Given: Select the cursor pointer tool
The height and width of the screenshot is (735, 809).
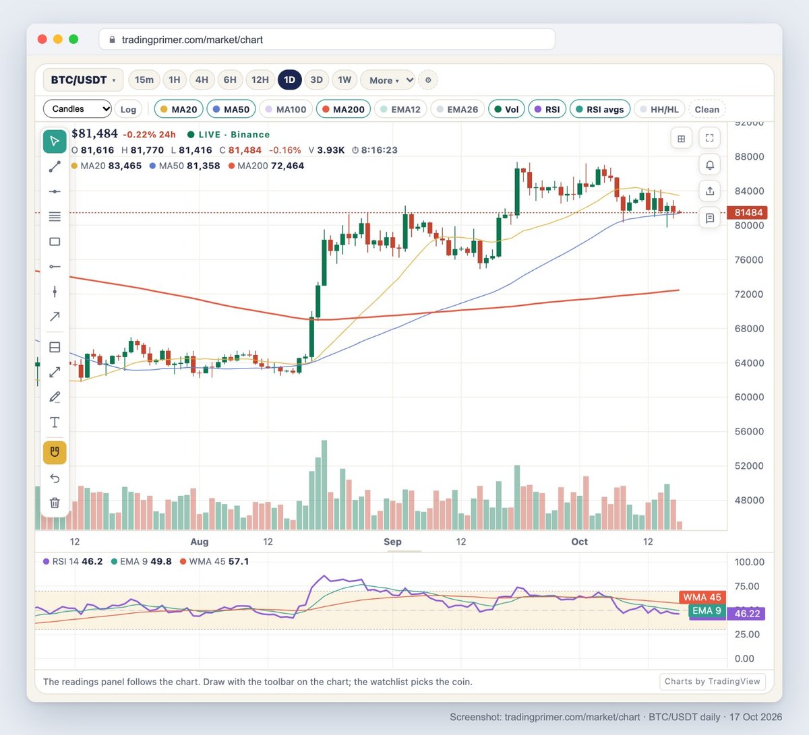Looking at the screenshot, I should click(55, 141).
